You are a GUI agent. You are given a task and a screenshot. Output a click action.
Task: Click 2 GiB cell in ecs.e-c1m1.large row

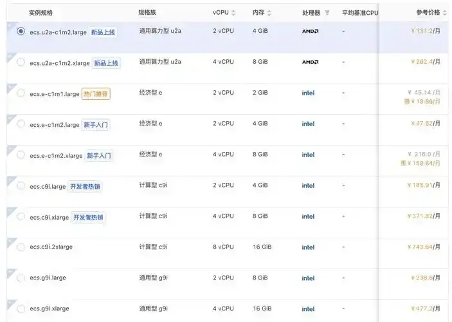260,93
